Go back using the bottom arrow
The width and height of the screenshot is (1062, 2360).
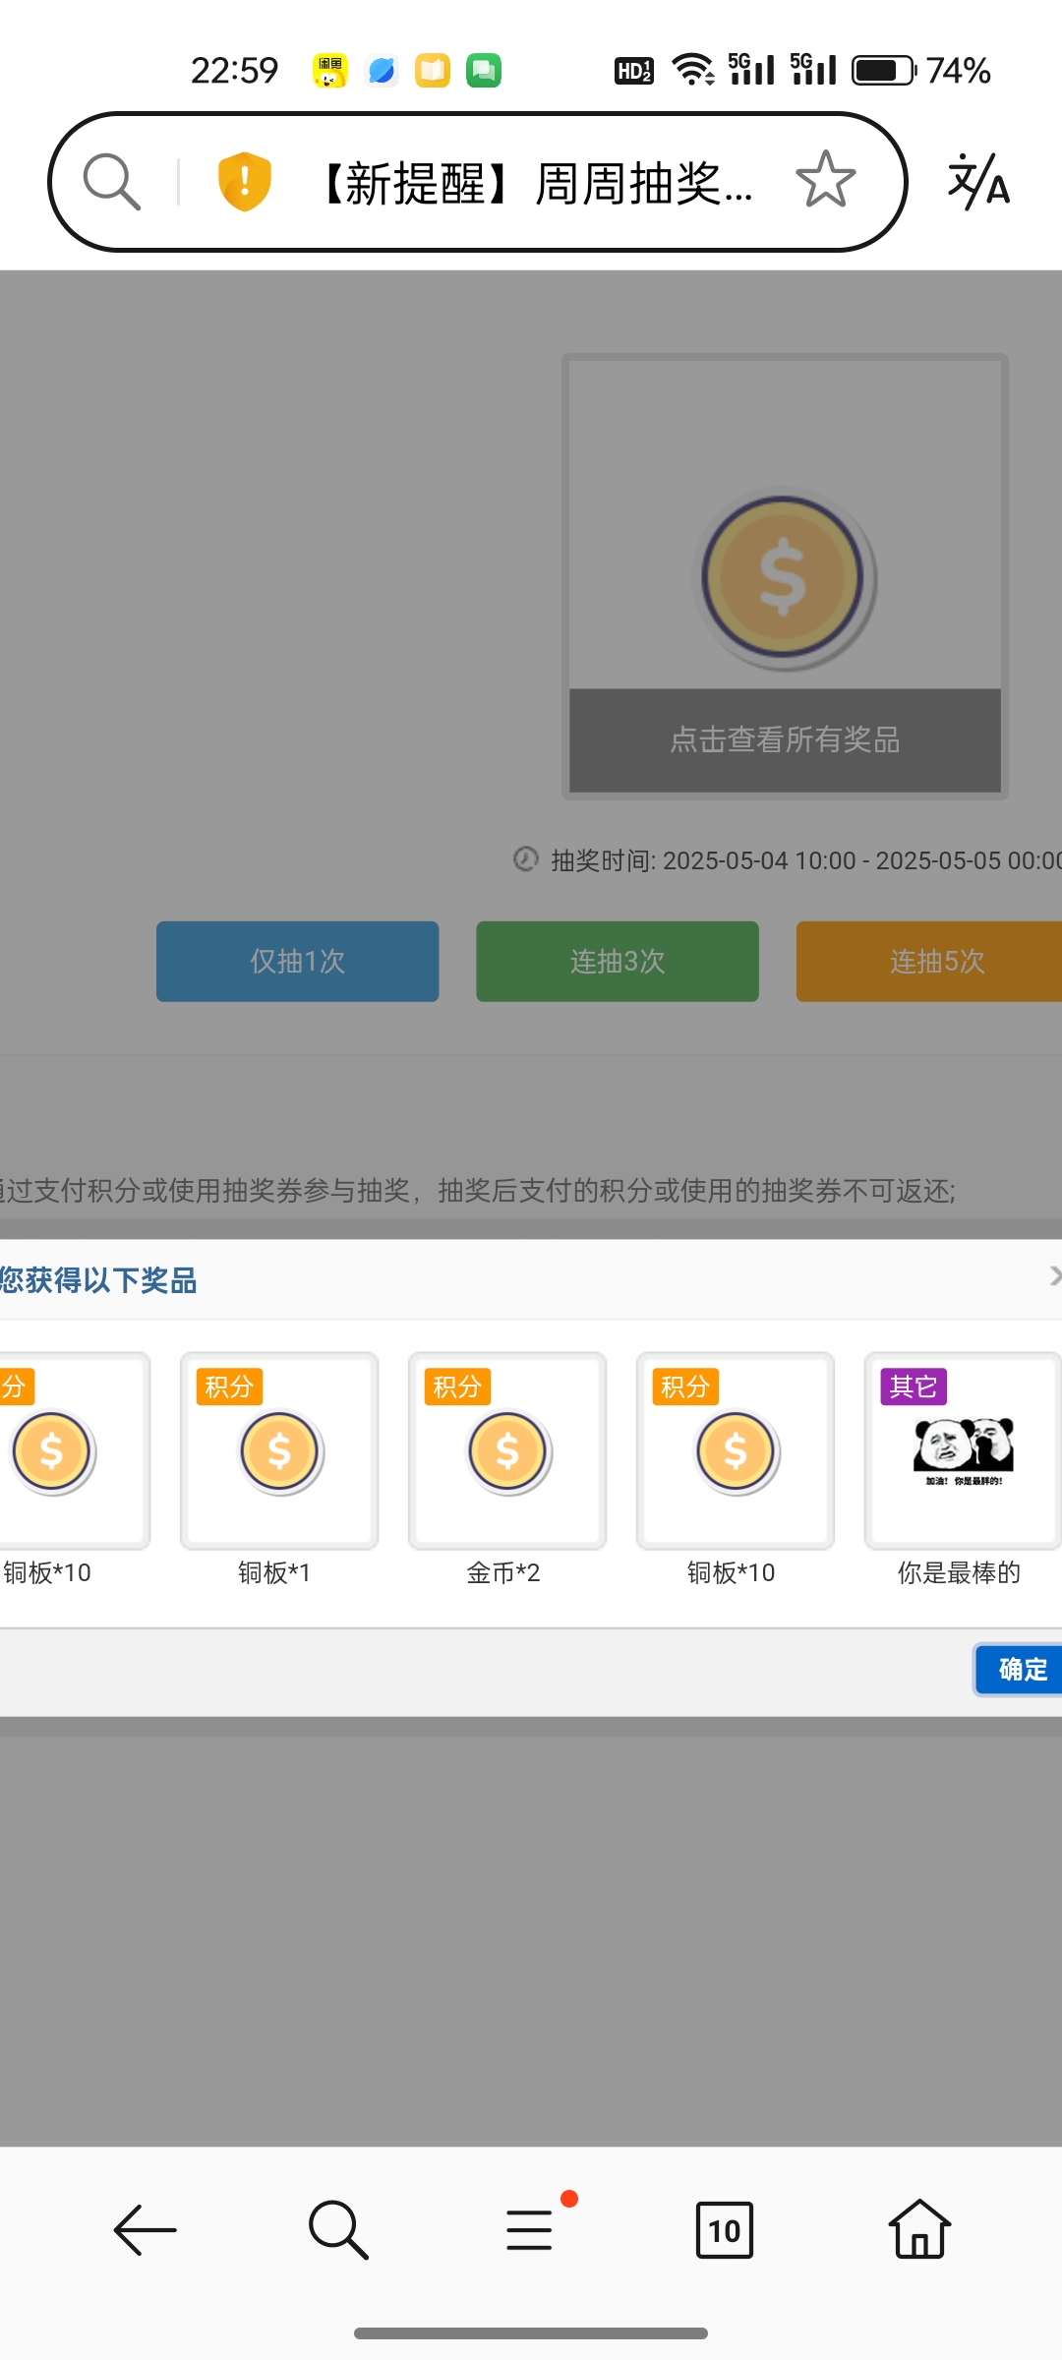[x=145, y=2229]
